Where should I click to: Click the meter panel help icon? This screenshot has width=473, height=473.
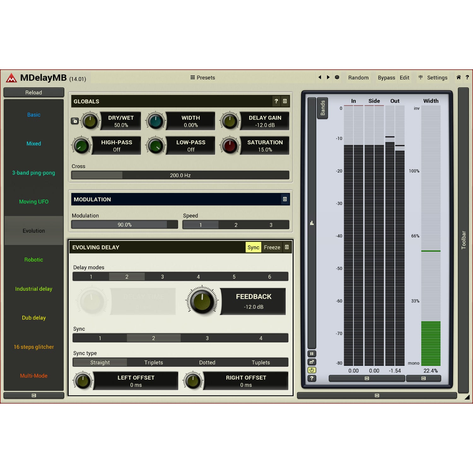pyautogui.click(x=312, y=378)
